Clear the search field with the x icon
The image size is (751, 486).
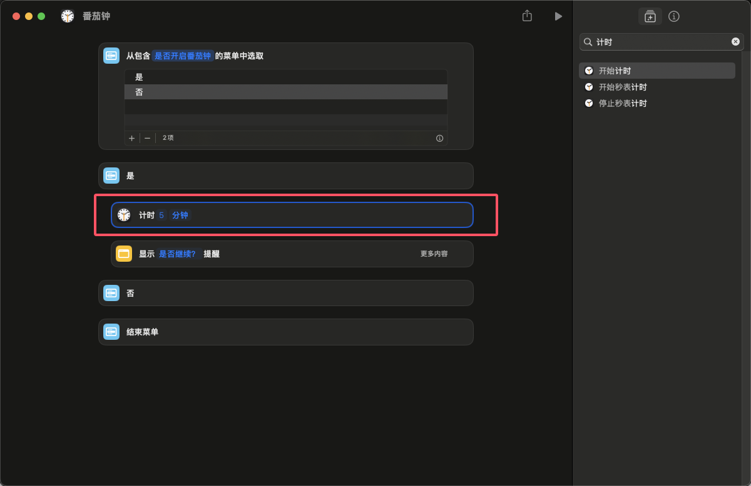(x=735, y=42)
